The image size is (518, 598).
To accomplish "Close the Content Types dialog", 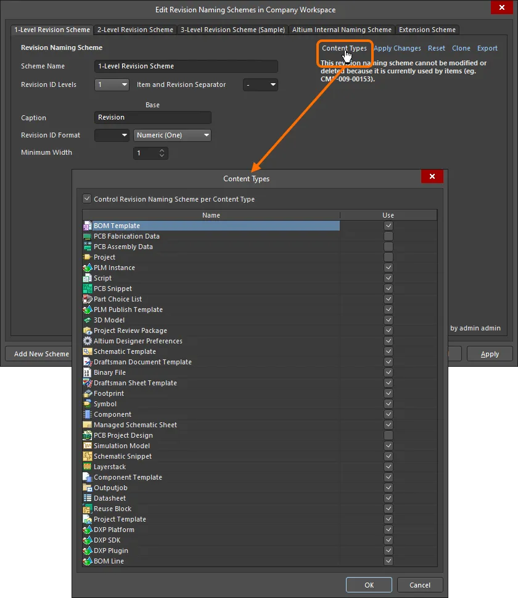I will point(432,176).
